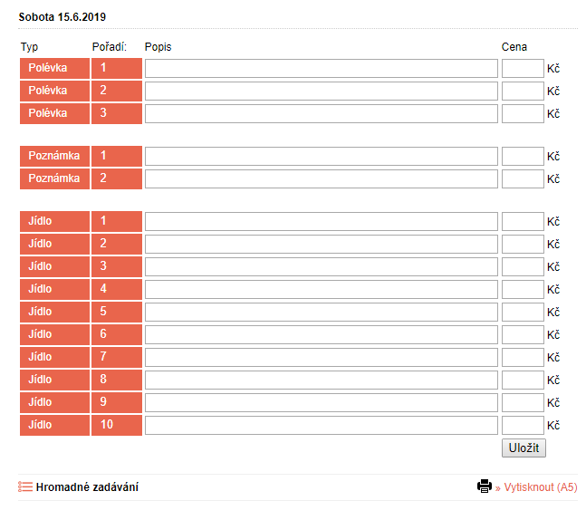Click the Jídlo 8 description input
Image resolution: width=586 pixels, height=520 pixels.
point(321,380)
